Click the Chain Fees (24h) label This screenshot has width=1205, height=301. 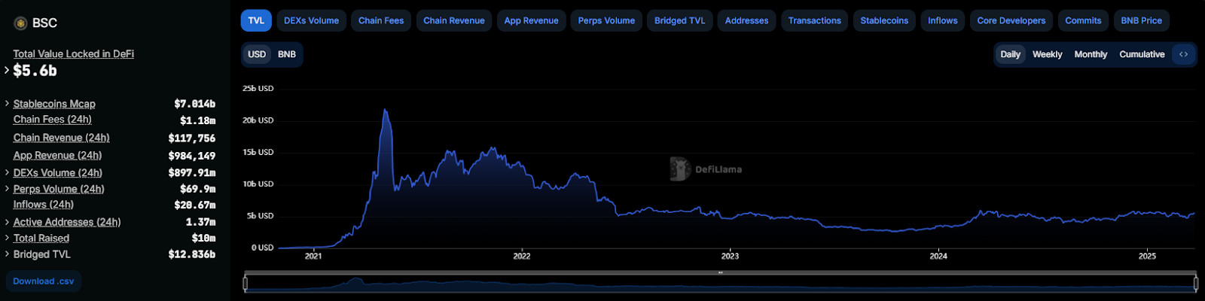click(x=53, y=119)
